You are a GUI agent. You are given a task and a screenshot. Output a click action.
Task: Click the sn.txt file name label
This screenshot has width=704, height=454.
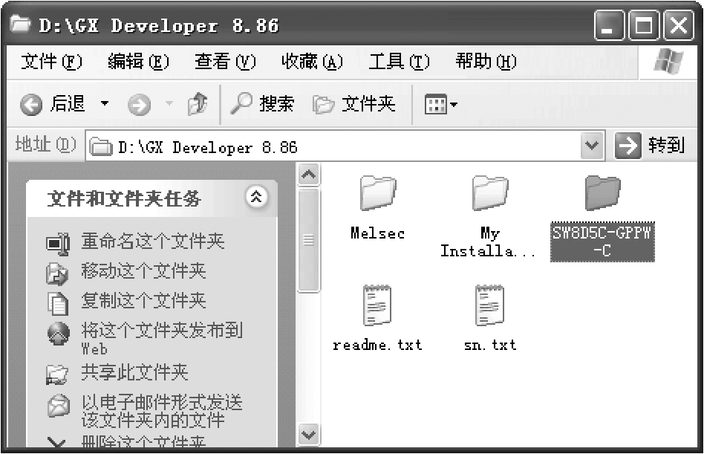pos(490,345)
